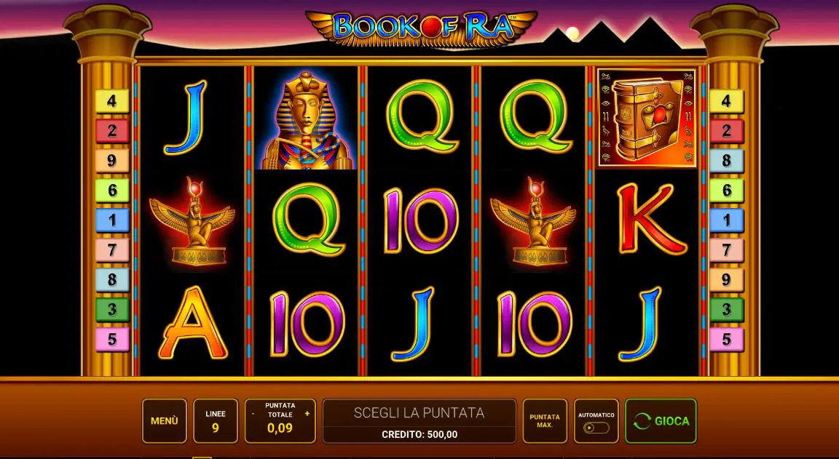
Task: Increase total bet with plus sign
Action: pyautogui.click(x=307, y=414)
